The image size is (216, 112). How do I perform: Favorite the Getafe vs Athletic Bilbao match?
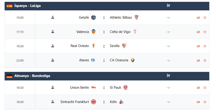(x=205, y=18)
